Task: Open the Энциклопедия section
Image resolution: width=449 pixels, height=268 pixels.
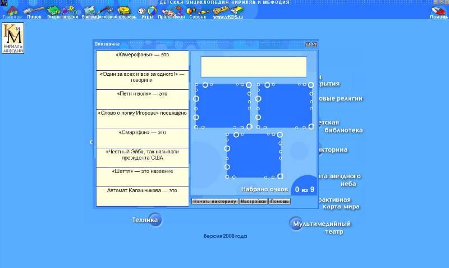Action: [62, 12]
